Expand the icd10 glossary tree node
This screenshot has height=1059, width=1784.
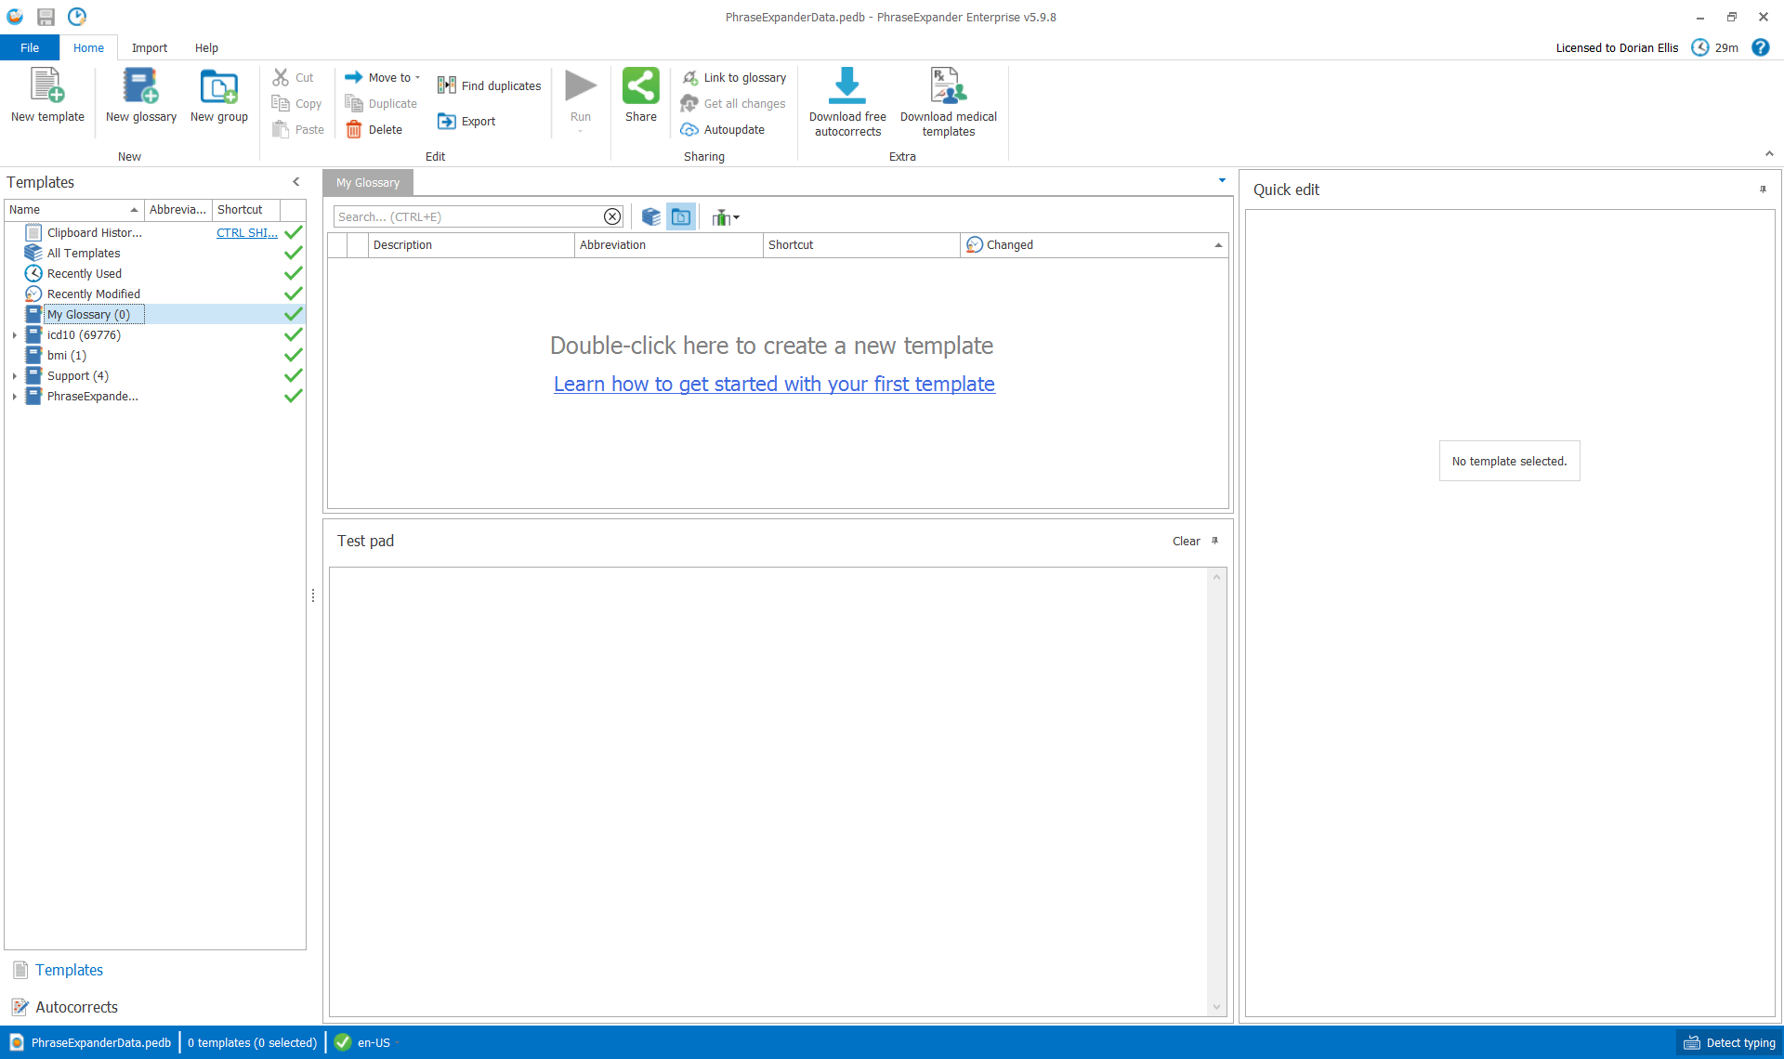(x=15, y=335)
